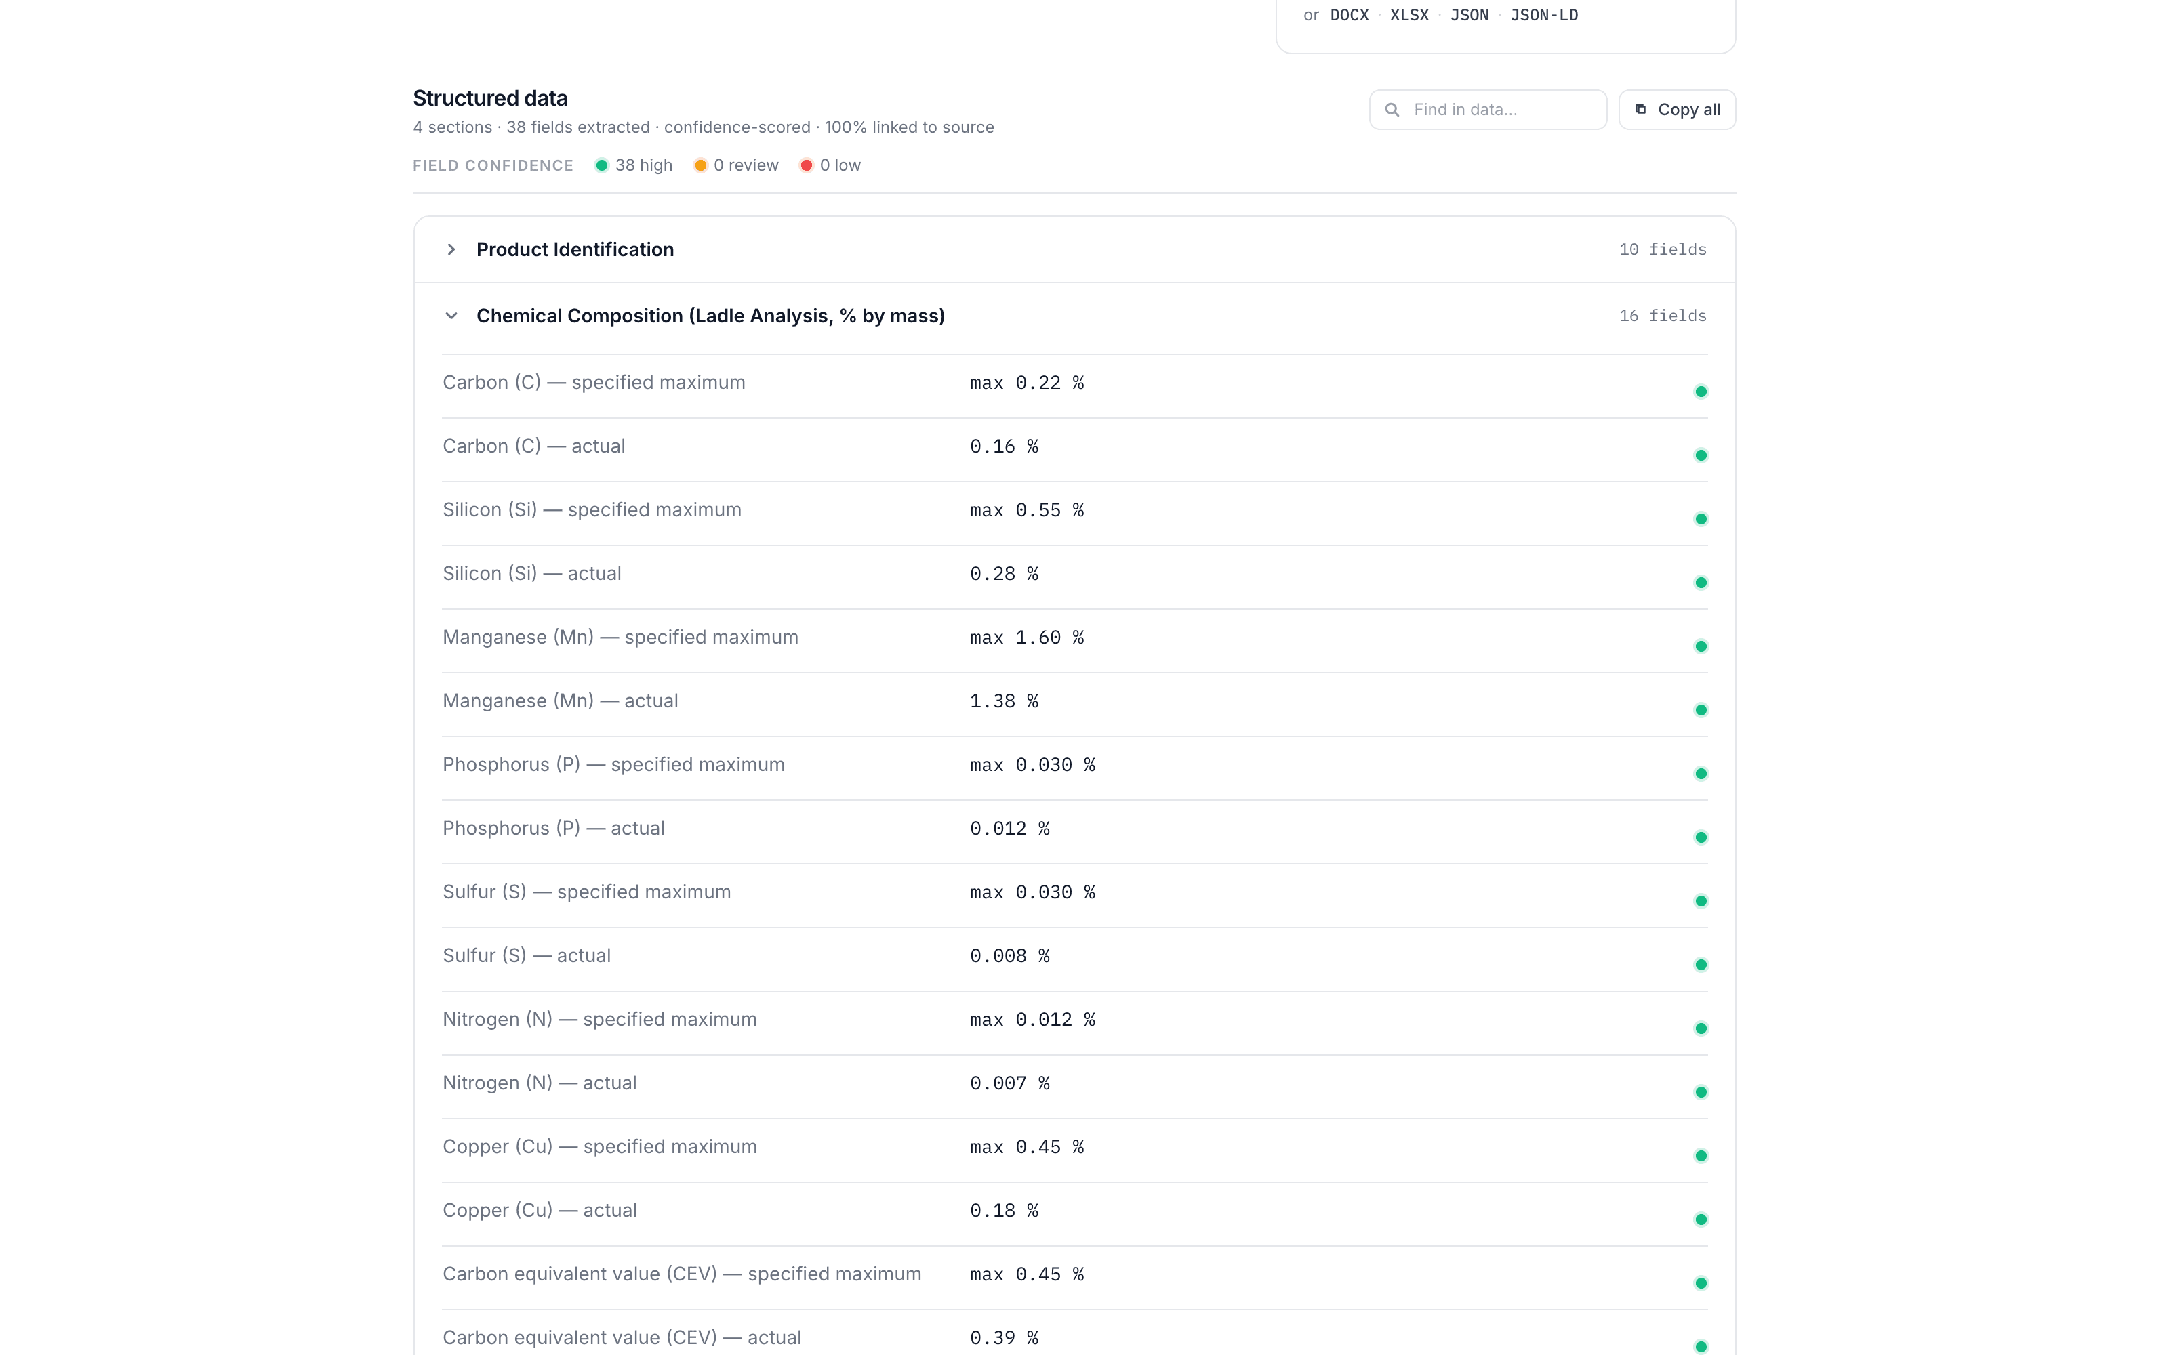The image size is (2169, 1355).
Task: Click the copy icon on Copy all button
Action: coord(1640,109)
